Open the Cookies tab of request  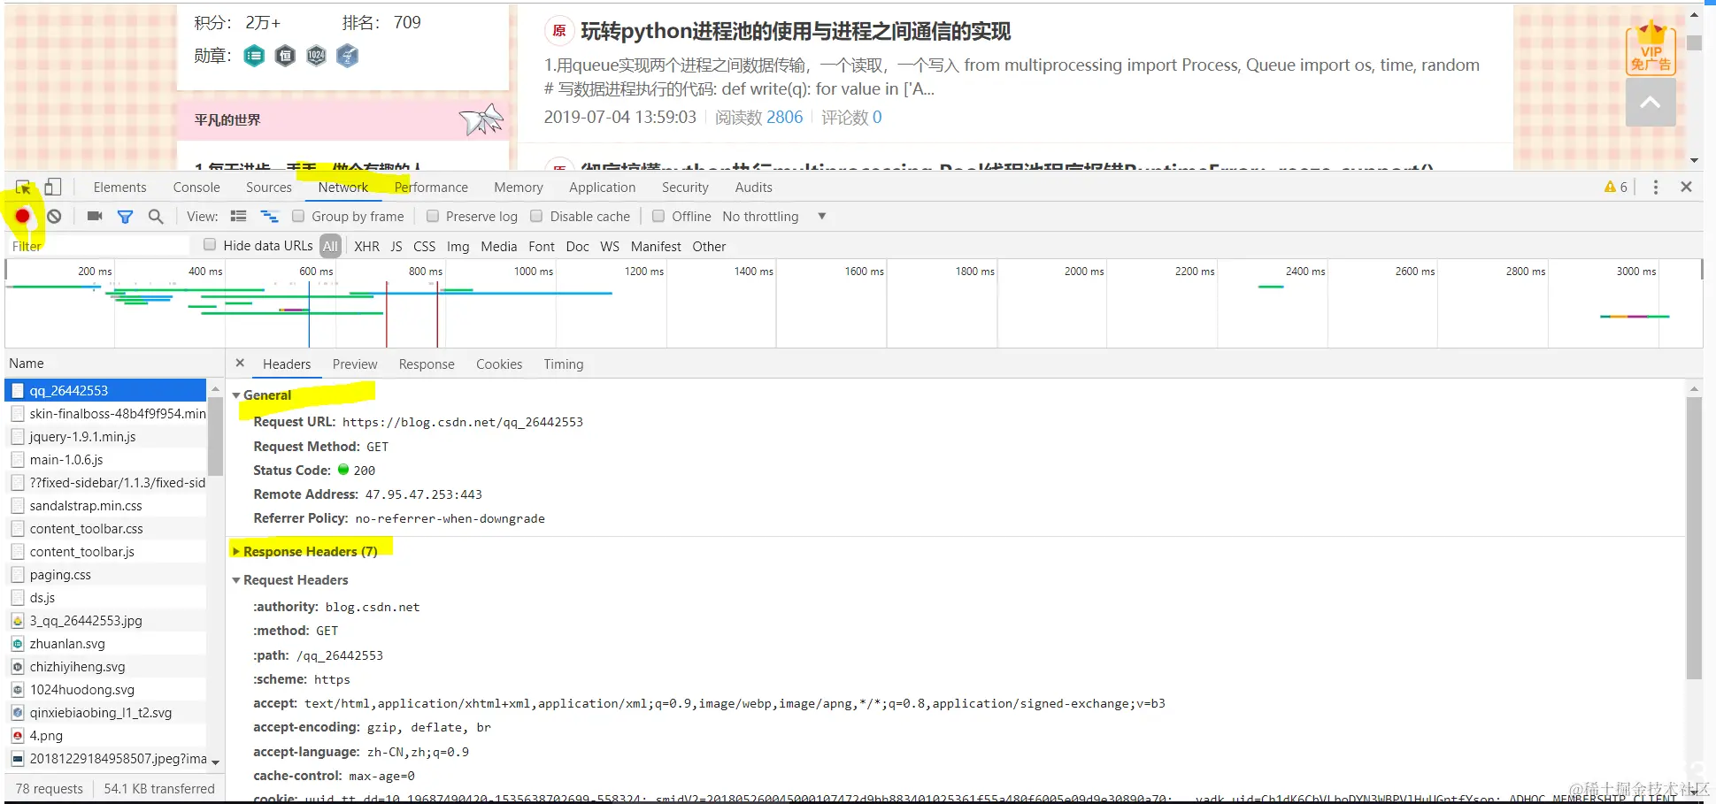tap(499, 364)
